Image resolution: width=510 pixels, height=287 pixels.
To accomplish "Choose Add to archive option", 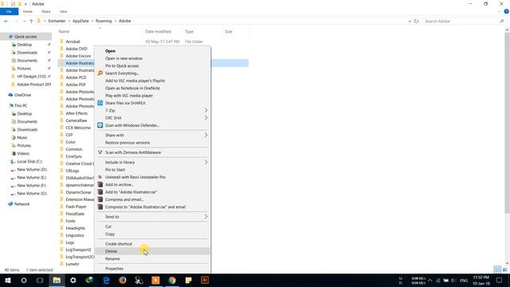I will click(x=120, y=185).
